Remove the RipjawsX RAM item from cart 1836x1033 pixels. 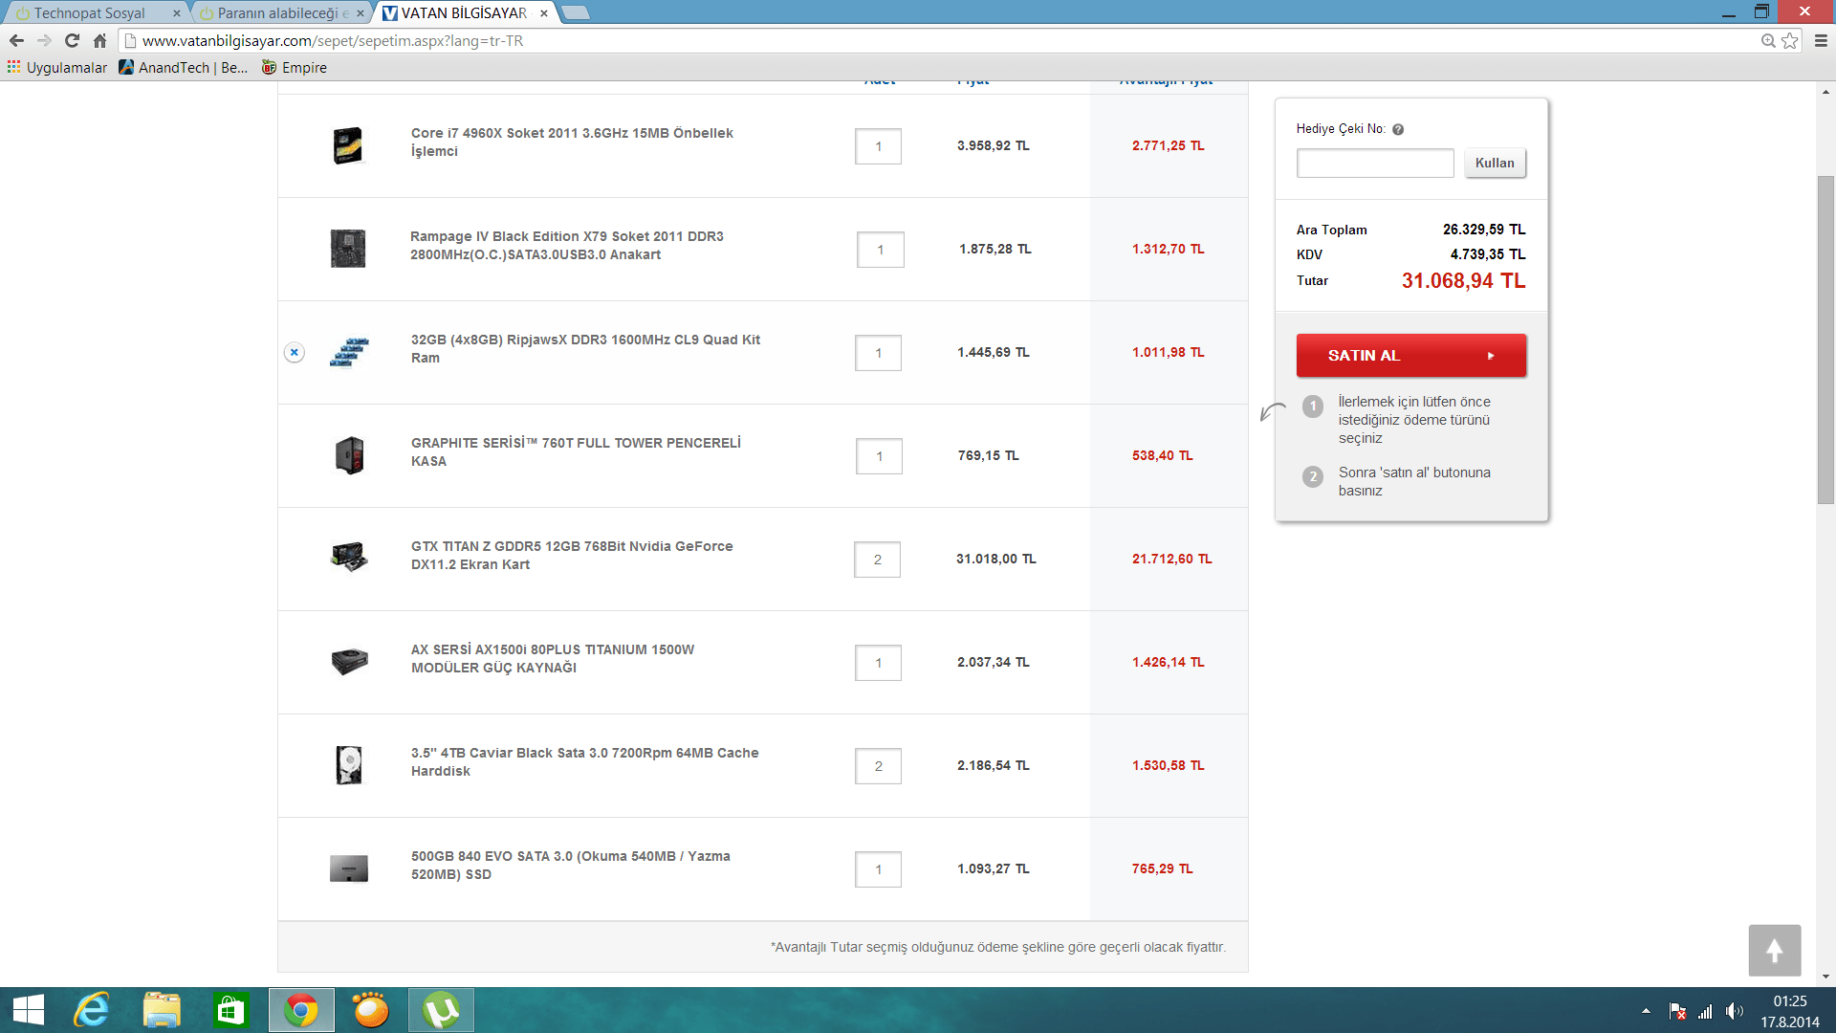click(295, 352)
